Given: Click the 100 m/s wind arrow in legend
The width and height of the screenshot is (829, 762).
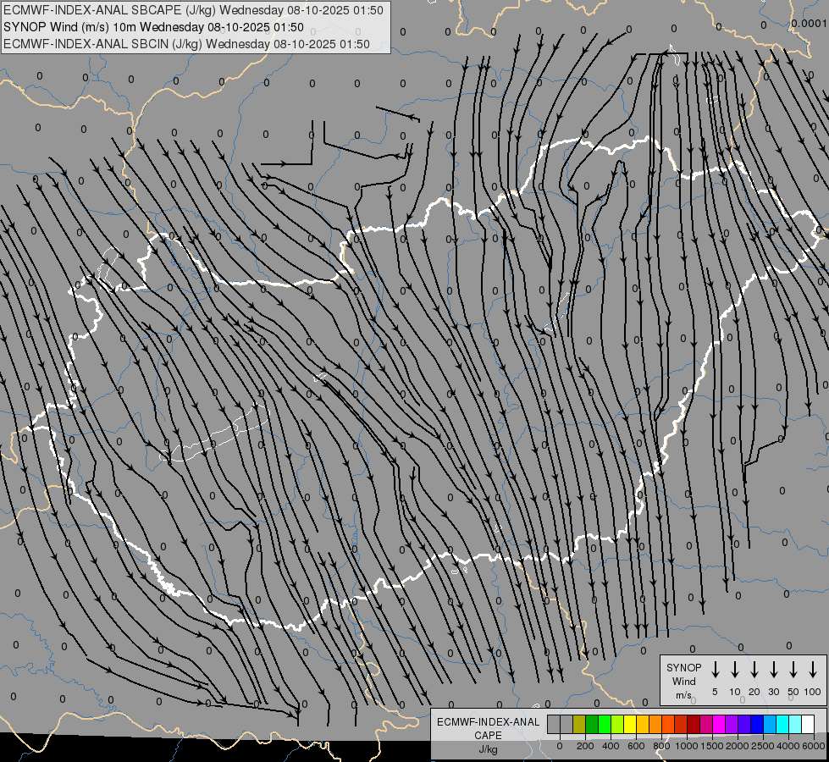Looking at the screenshot, I should pyautogui.click(x=813, y=670).
